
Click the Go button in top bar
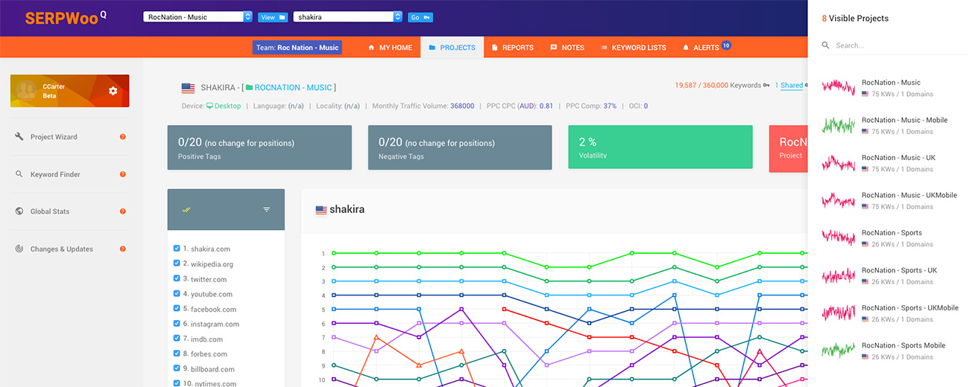420,17
